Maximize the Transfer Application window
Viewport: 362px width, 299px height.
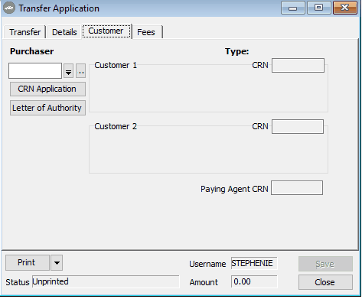[x=319, y=8]
